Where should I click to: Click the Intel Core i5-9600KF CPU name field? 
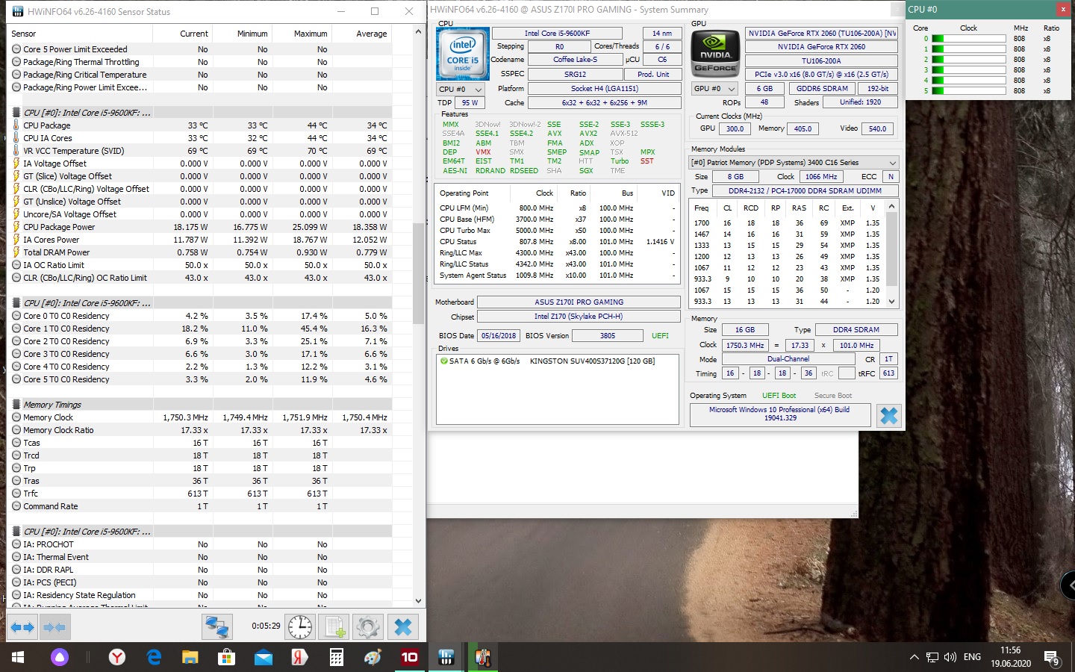557,33
